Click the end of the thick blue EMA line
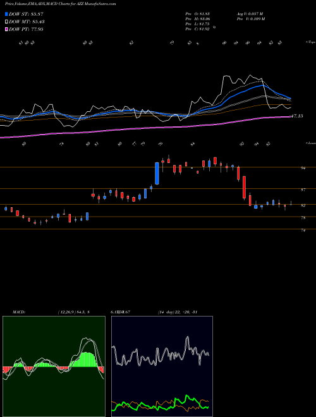316x417 pixels. pyautogui.click(x=290, y=98)
